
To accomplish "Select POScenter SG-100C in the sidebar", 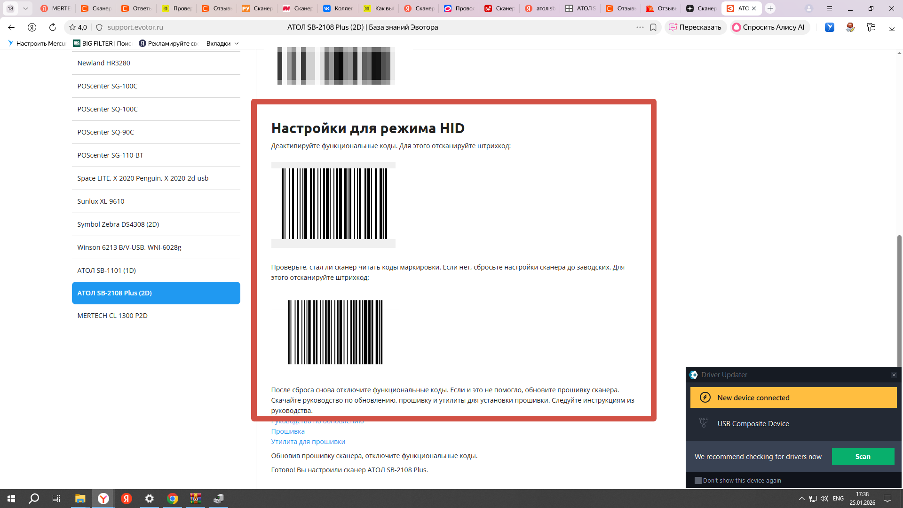I will coord(156,86).
